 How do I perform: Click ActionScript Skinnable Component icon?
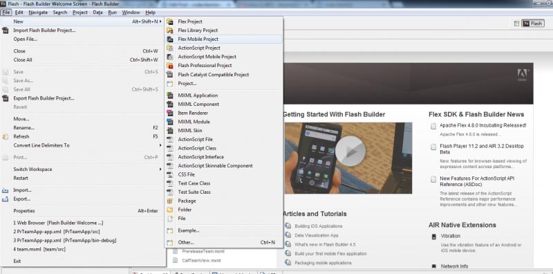point(170,165)
